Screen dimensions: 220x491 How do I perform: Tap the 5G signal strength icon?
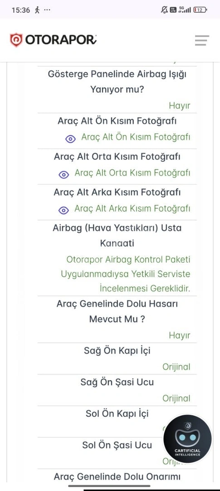click(184, 10)
